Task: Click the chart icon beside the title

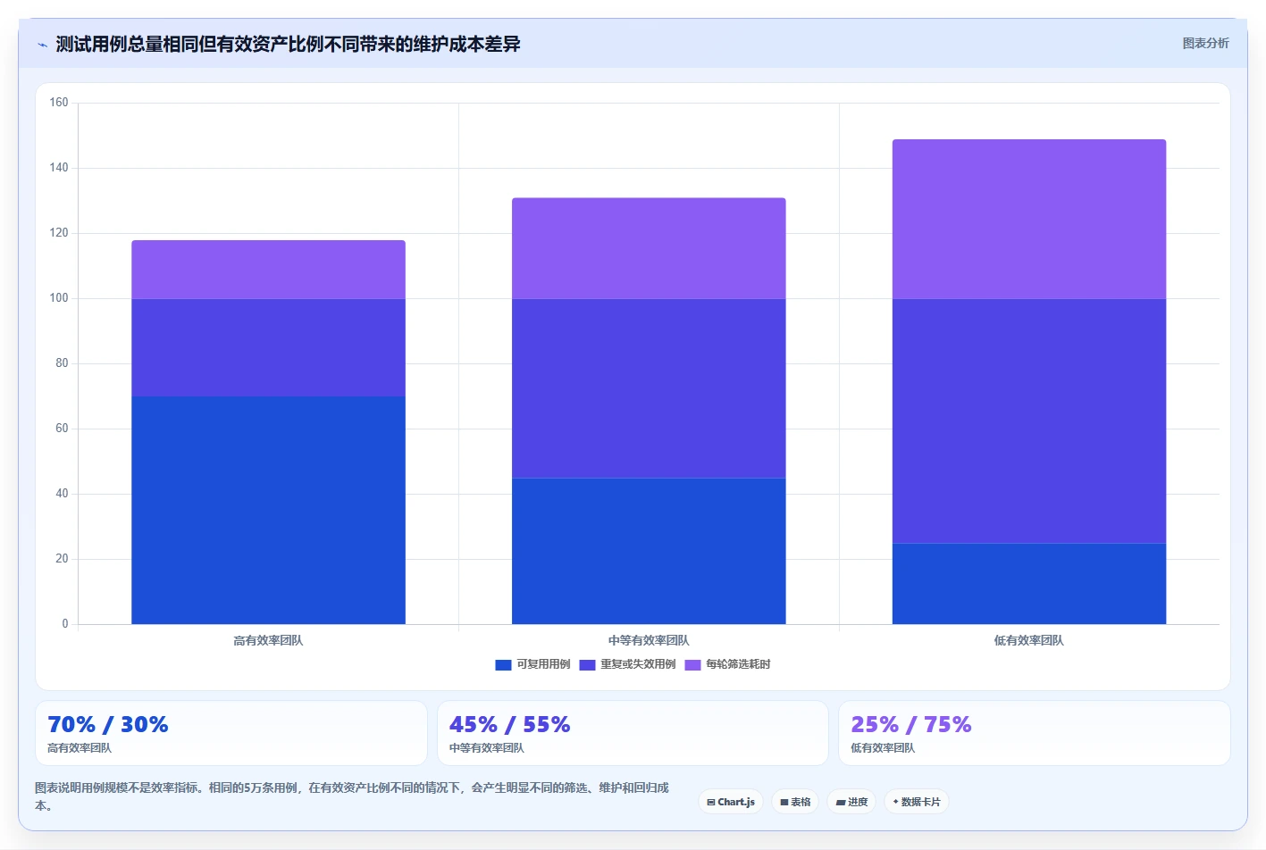Action: (x=42, y=45)
